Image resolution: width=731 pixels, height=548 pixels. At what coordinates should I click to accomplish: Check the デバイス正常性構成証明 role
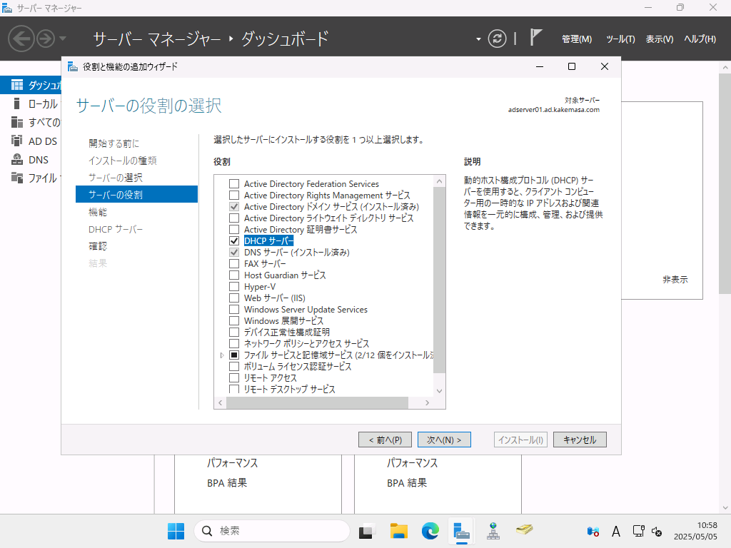pyautogui.click(x=234, y=333)
